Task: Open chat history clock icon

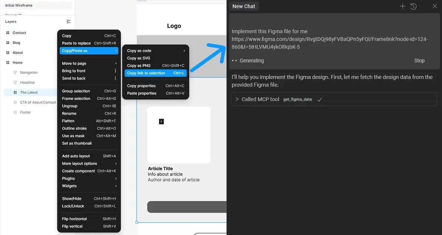Action: pos(414,6)
